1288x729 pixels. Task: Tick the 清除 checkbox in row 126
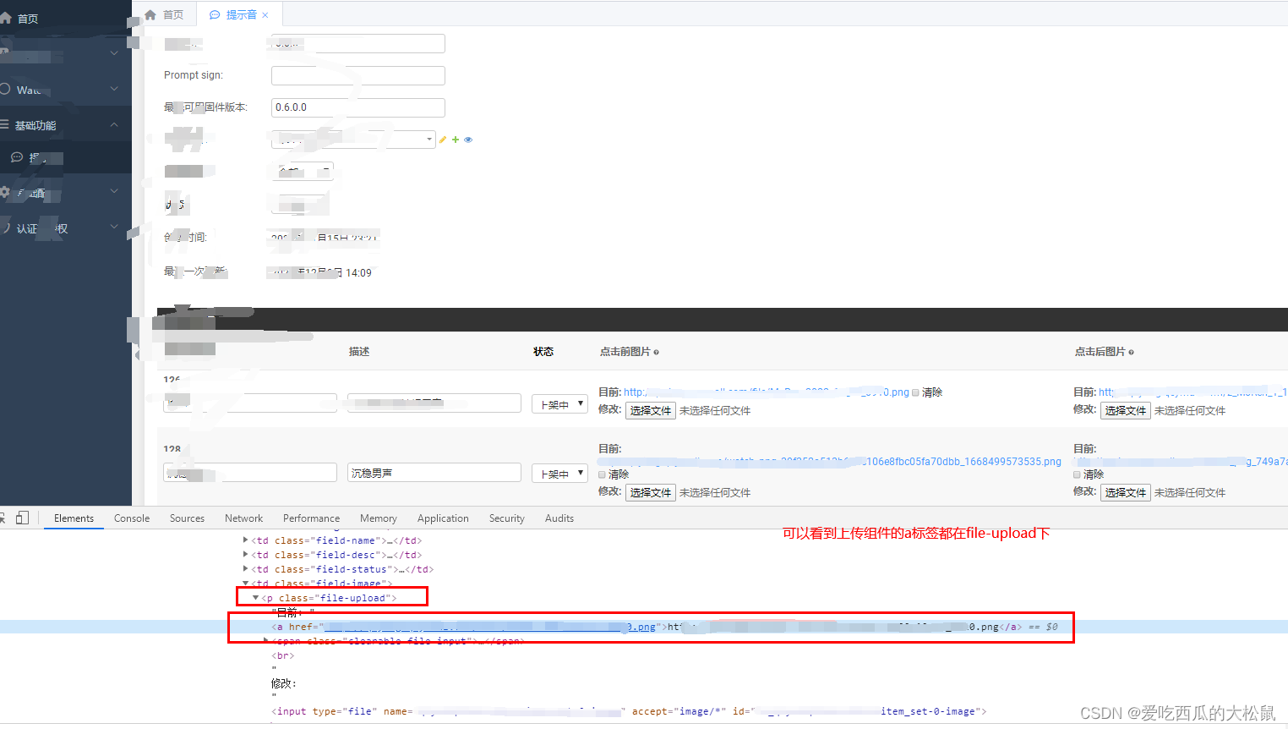915,392
